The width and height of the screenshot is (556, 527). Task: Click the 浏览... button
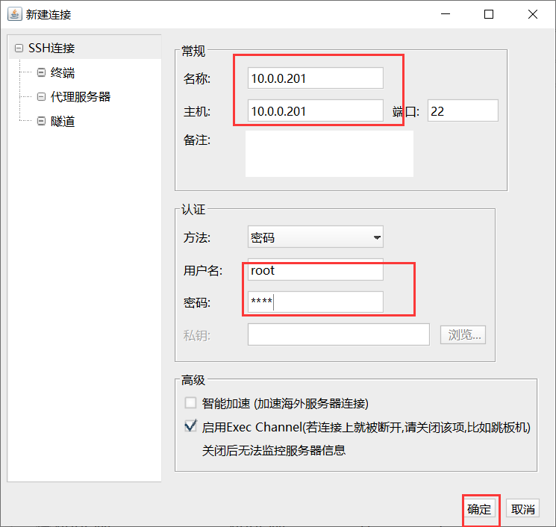pyautogui.click(x=463, y=334)
